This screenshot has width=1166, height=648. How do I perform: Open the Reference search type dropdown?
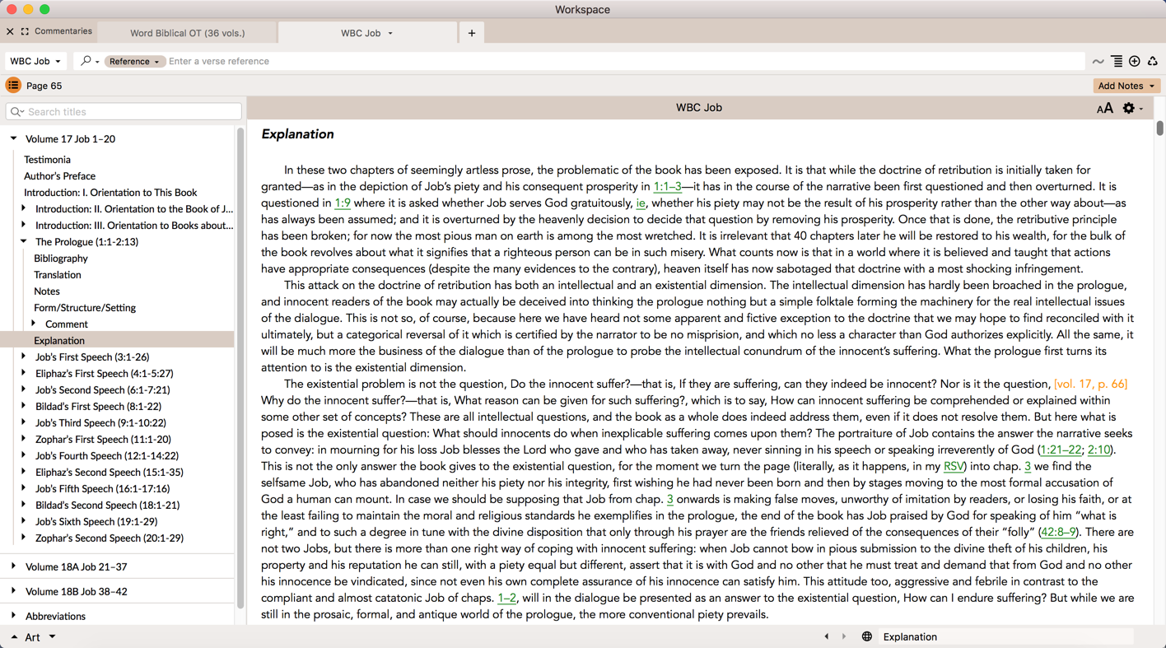(x=134, y=61)
